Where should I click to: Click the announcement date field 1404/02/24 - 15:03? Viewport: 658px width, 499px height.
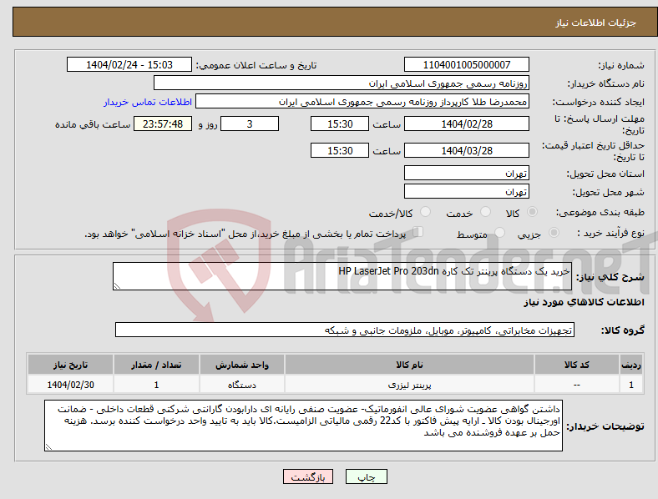129,64
